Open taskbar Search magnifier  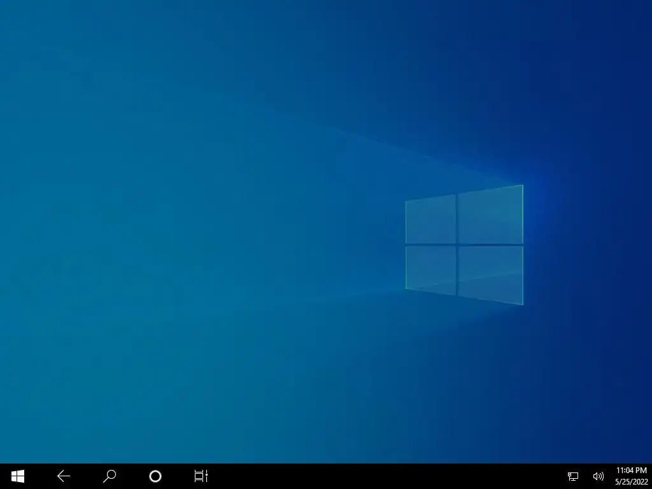click(x=110, y=476)
